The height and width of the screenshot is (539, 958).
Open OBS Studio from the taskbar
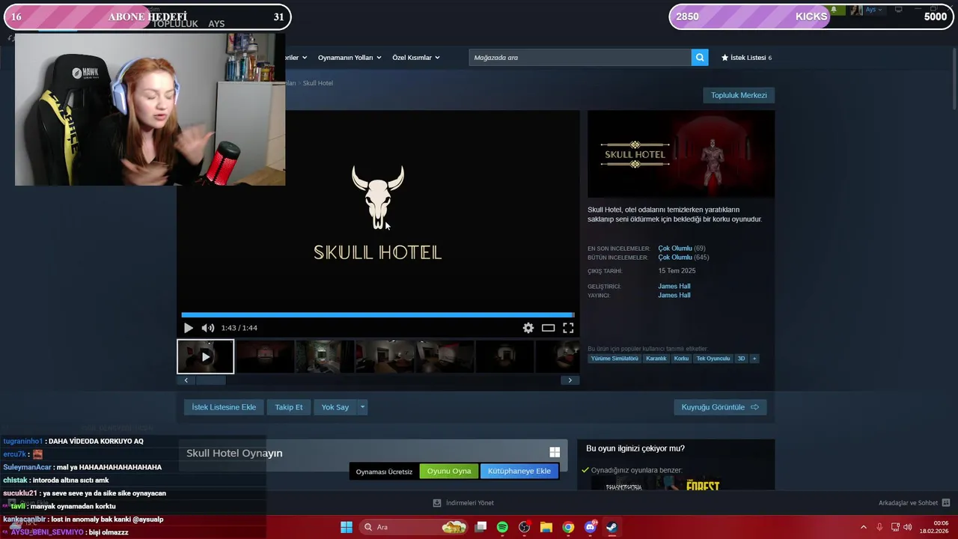[524, 527]
